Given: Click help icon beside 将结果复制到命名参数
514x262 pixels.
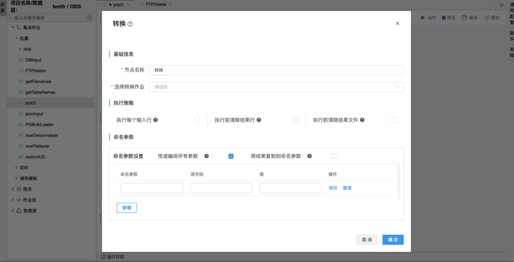Looking at the screenshot, I should [310, 156].
